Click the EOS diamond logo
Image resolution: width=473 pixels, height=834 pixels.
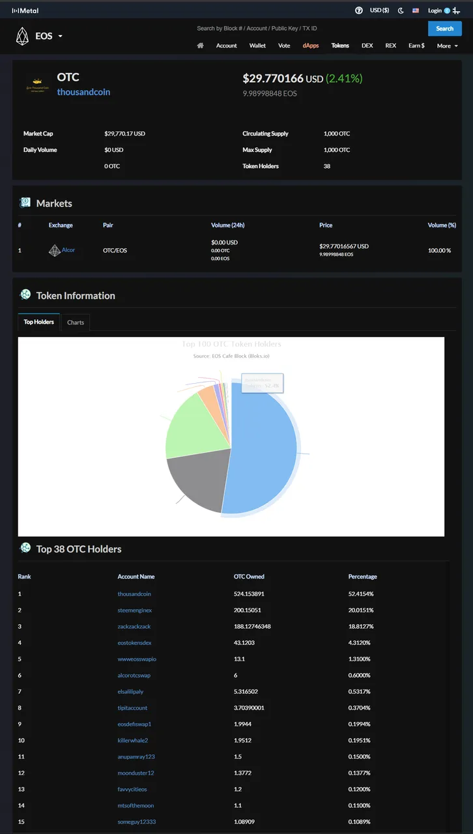tap(23, 36)
